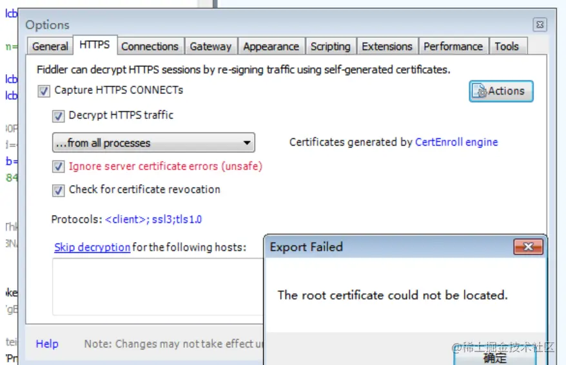566x365 pixels.
Task: Open the Scripting tab
Action: tap(331, 46)
